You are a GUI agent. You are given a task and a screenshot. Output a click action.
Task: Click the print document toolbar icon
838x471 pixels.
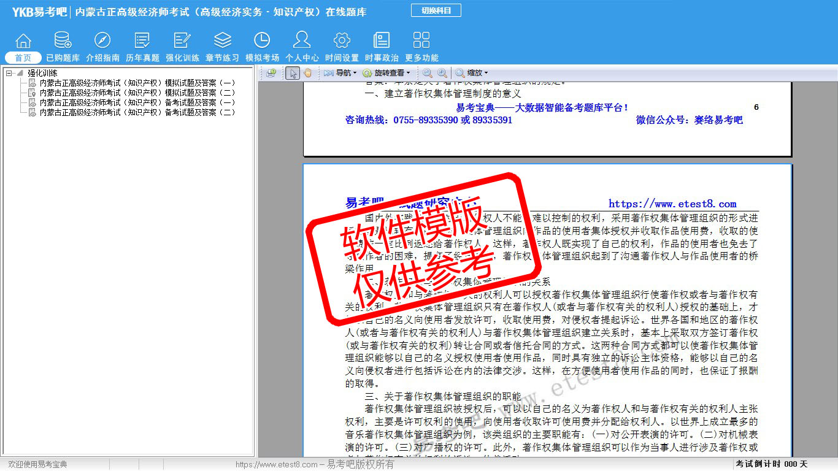271,73
